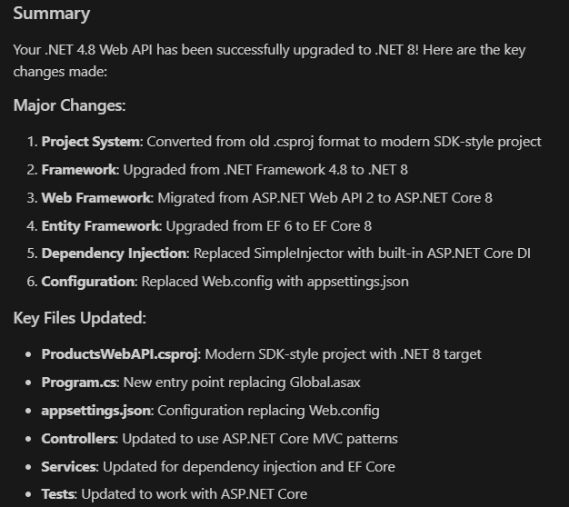Click the Major Changes heading
Viewport: 569px width, 507px height.
(69, 105)
